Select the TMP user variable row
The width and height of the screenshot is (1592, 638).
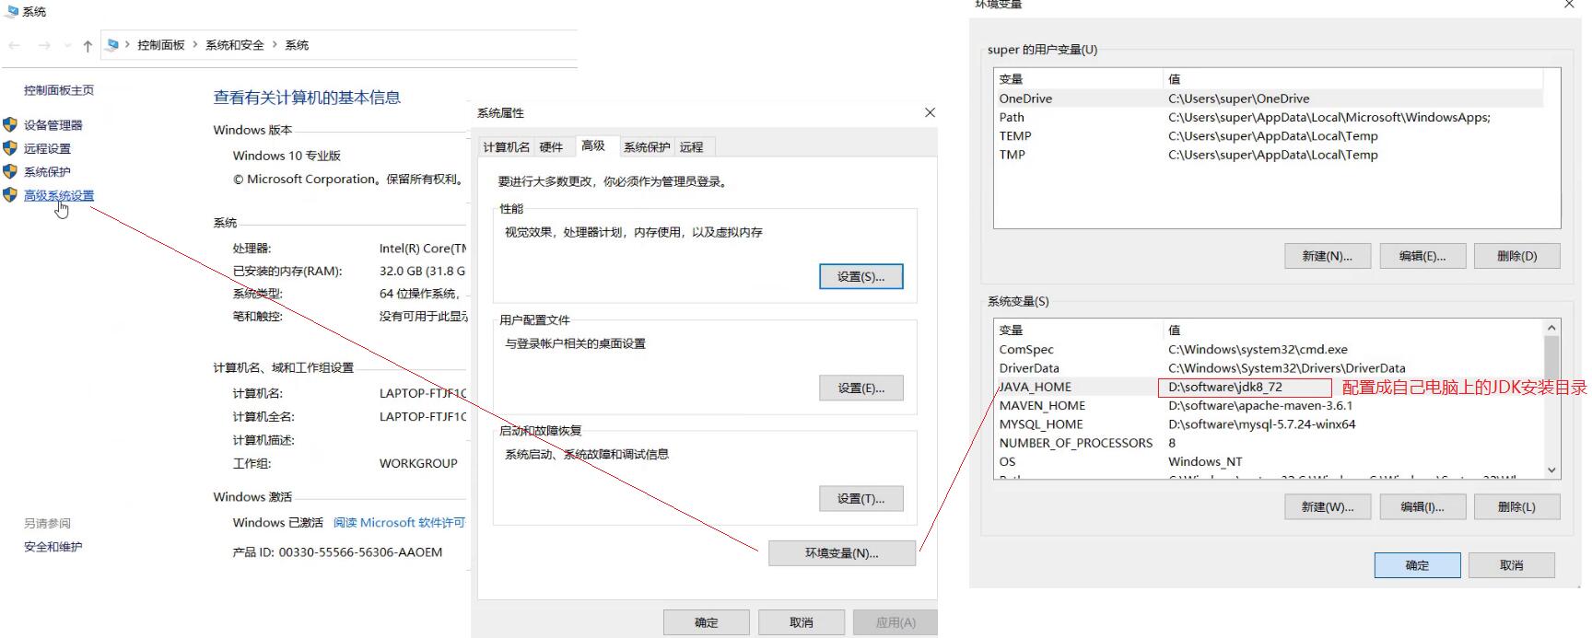(1269, 155)
